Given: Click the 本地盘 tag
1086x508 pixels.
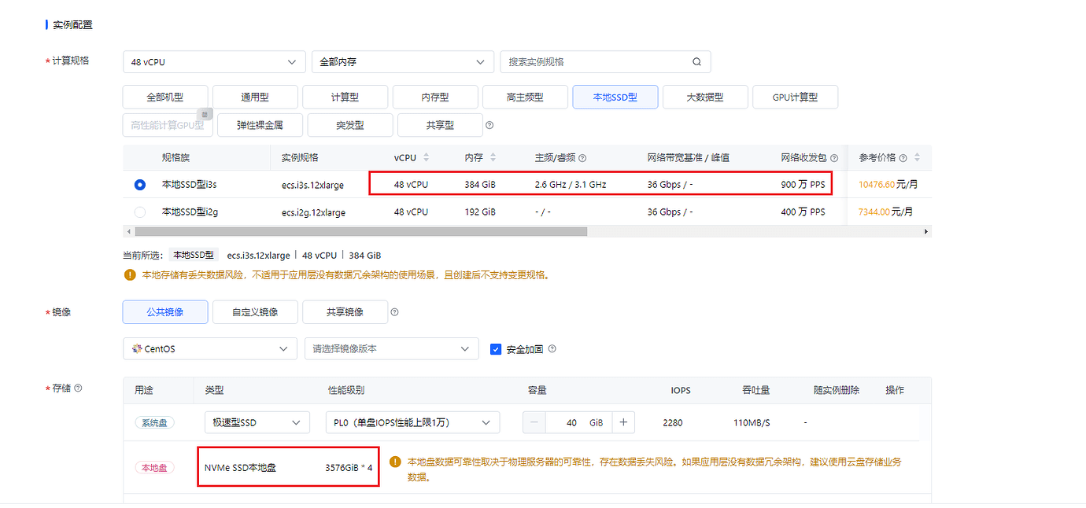Looking at the screenshot, I should tap(154, 468).
